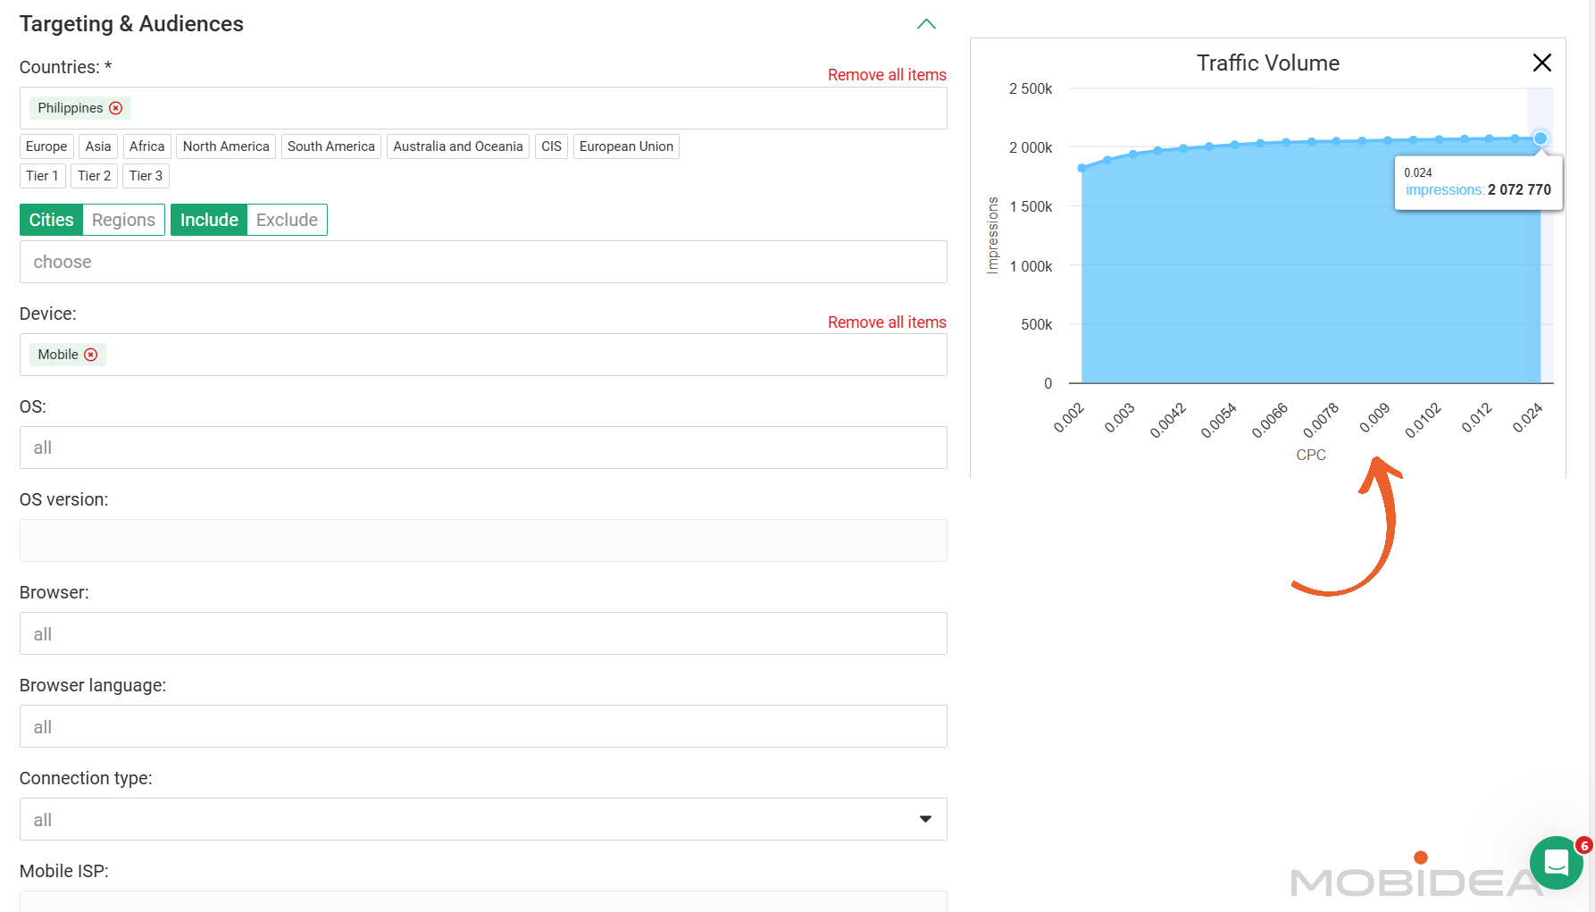Add Australia and Oceania country group

(458, 146)
